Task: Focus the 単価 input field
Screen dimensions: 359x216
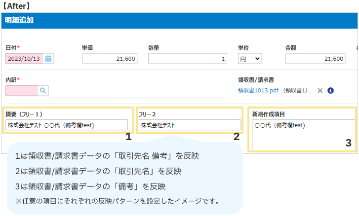Action: pyautogui.click(x=110, y=59)
